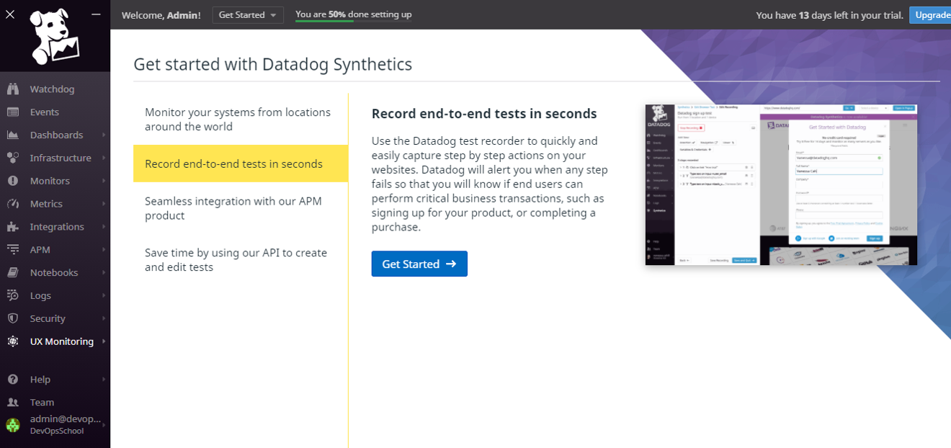Screen dimensions: 951x448
Task: Select the Notebooks icon in sidebar
Action: [13, 273]
